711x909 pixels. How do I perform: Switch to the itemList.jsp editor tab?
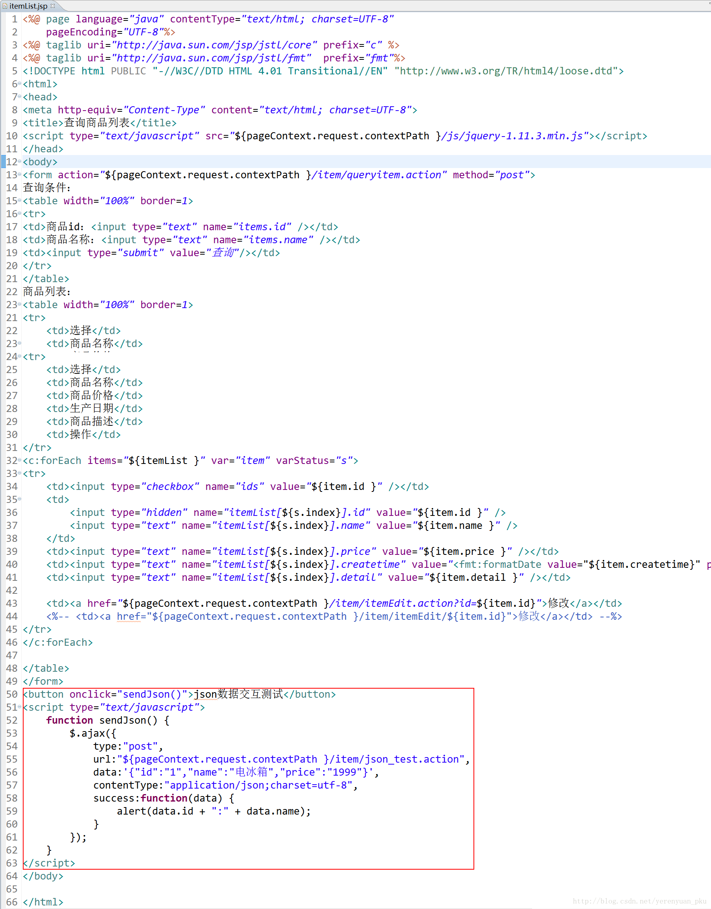28,6
